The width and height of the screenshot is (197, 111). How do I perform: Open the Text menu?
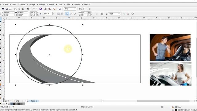(x=60, y=5)
